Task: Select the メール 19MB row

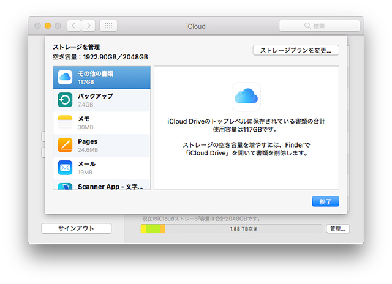Action: 102,168
